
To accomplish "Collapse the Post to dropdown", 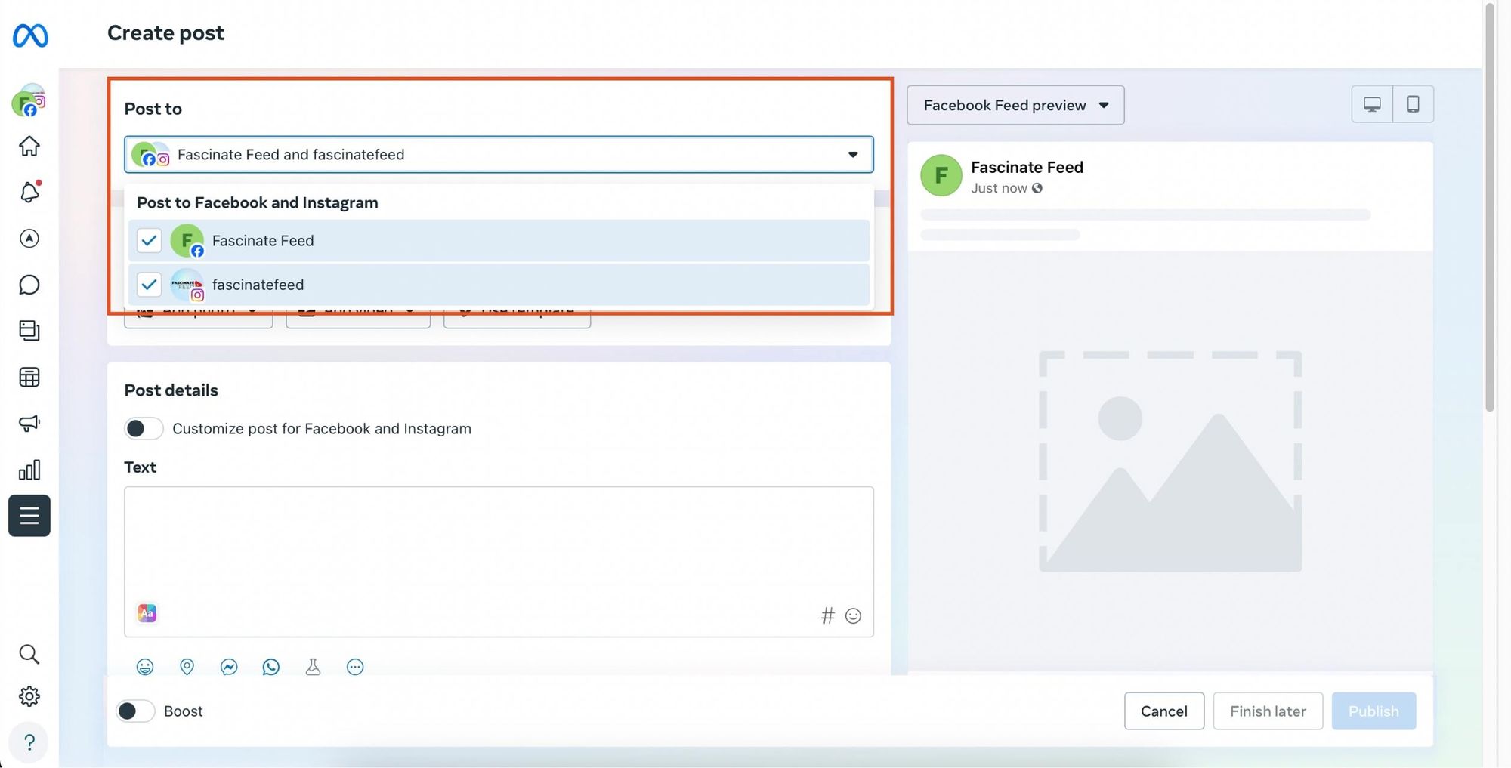I will coord(852,154).
